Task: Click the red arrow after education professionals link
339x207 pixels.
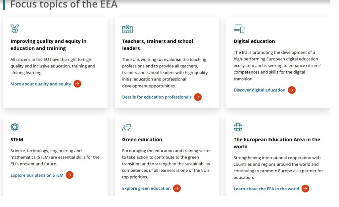Action: [198, 97]
